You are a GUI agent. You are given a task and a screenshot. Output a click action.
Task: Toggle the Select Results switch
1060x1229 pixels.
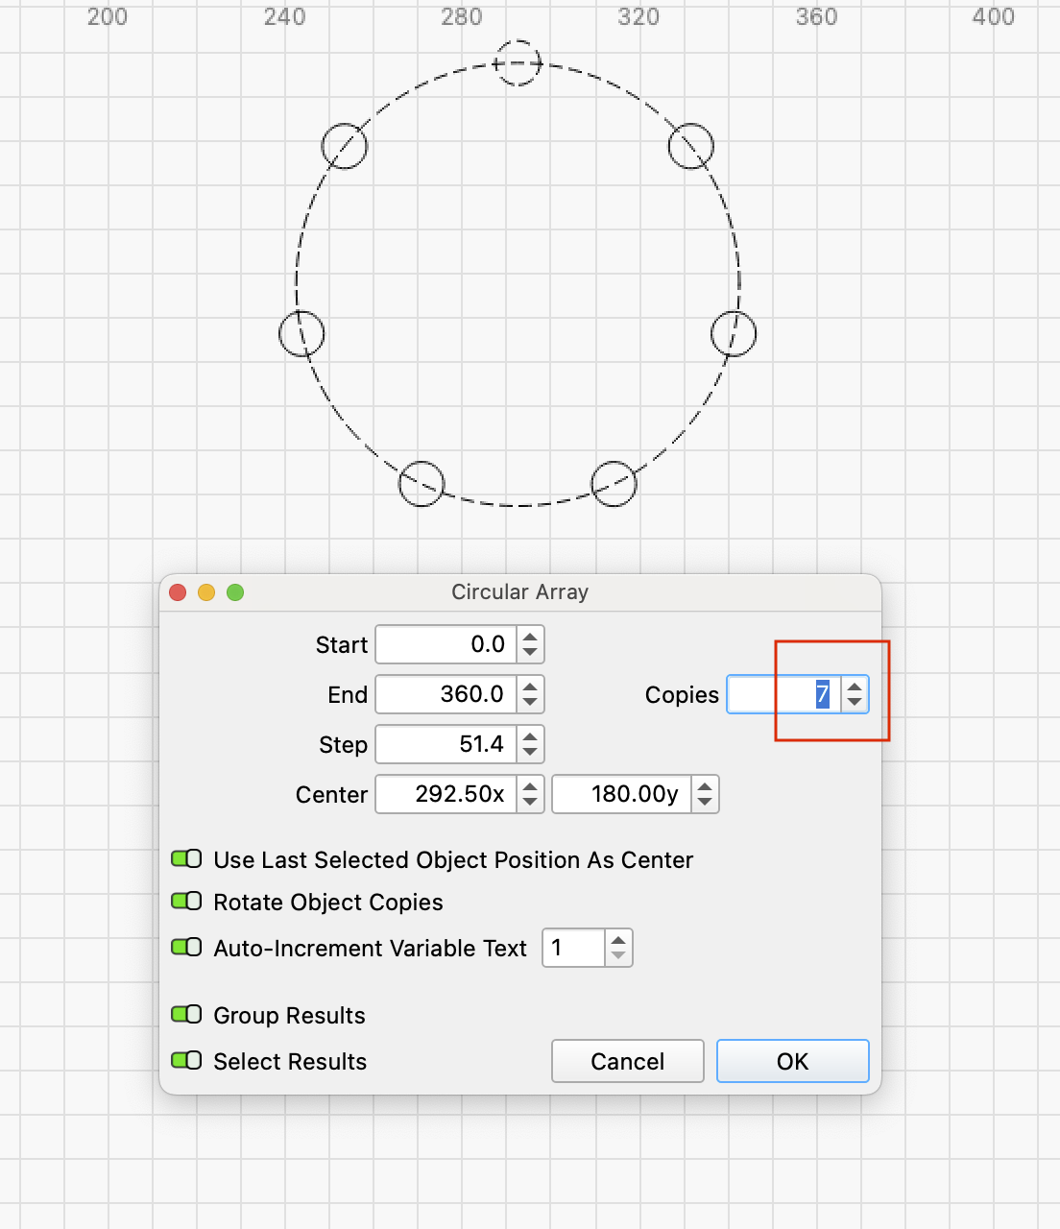(186, 1060)
